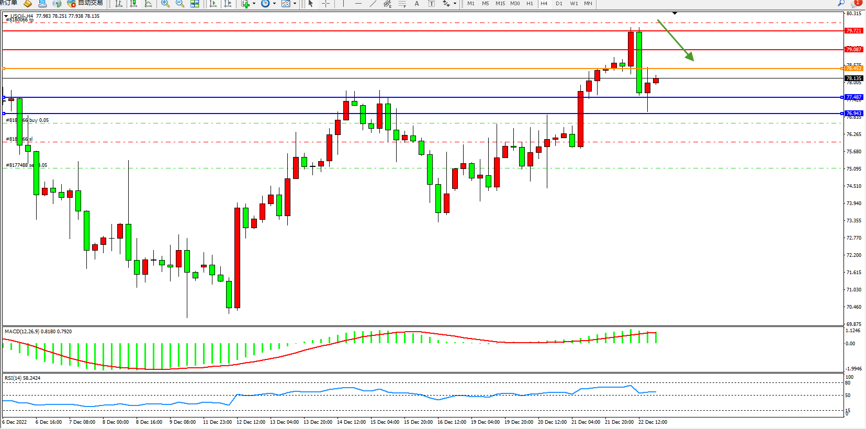866x429 pixels.
Task: Select the green arrow drawn on chart
Action: (676, 41)
